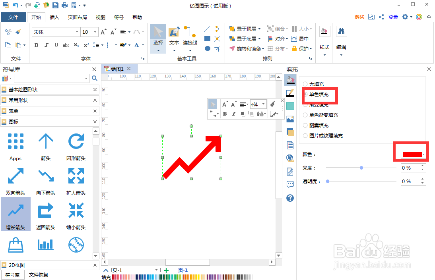Click the symbol library search field

50,78
